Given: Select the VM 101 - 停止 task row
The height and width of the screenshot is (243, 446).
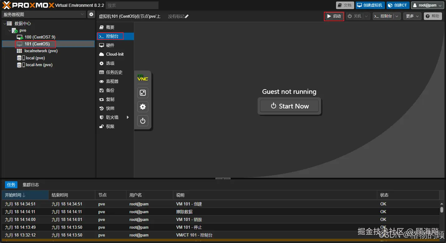Looking at the screenshot, I should tap(221, 227).
